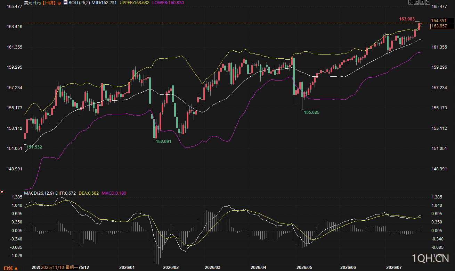Click the export arrow icon at top right
The height and width of the screenshot is (271, 455).
428,2
